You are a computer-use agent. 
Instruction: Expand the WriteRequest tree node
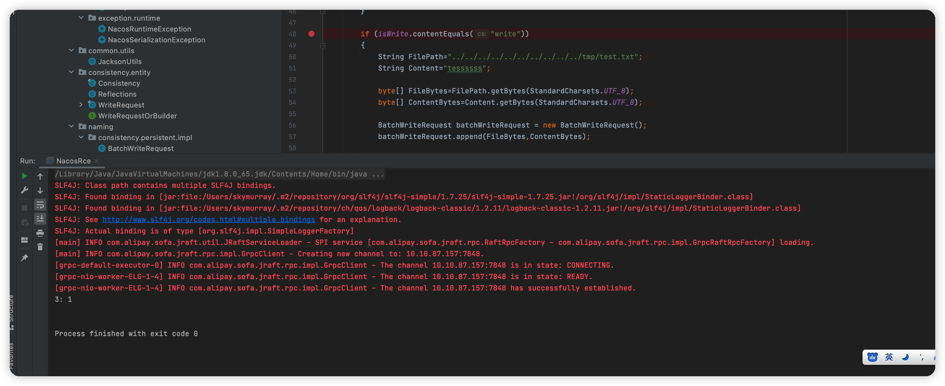pyautogui.click(x=81, y=105)
